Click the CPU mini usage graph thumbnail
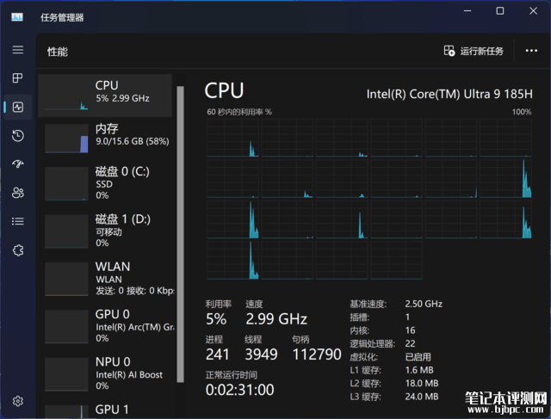Screen dimensions: 551x419 pos(66,96)
